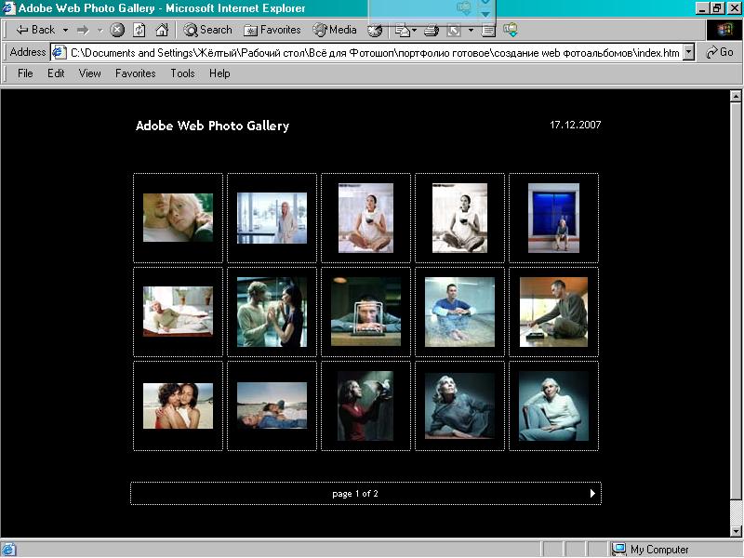Click the Edit page icon in the toolbar

(x=454, y=31)
